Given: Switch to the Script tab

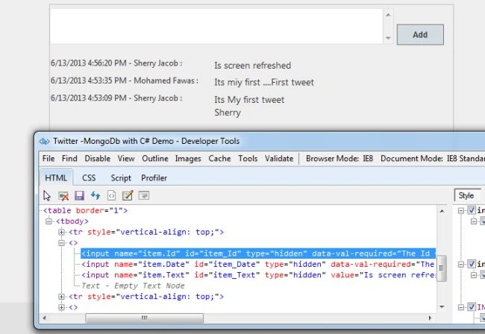Looking at the screenshot, I should (x=121, y=178).
